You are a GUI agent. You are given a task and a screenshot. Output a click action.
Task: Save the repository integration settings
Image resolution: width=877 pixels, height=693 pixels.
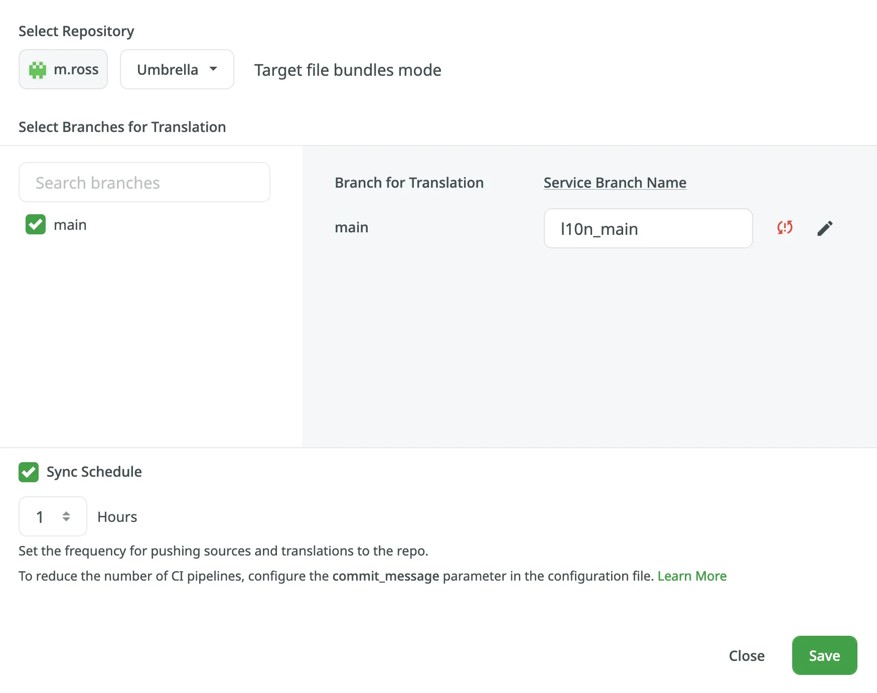pyautogui.click(x=824, y=655)
